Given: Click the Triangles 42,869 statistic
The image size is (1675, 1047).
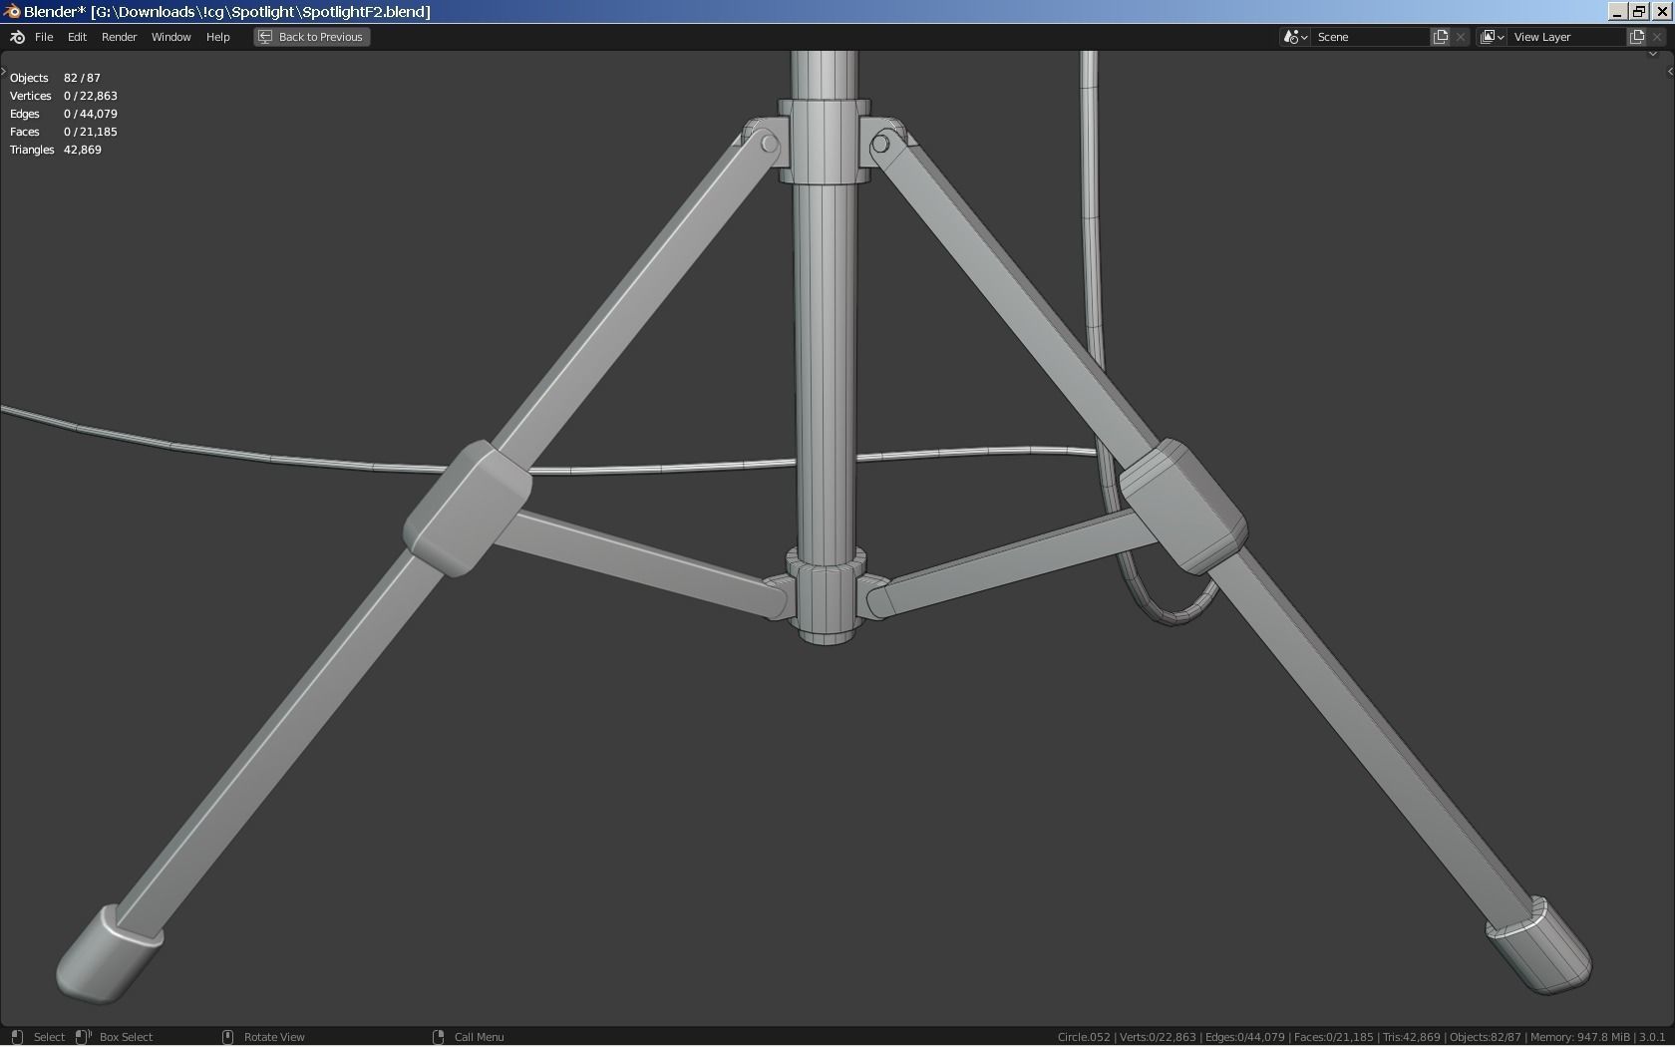Looking at the screenshot, I should pos(56,150).
